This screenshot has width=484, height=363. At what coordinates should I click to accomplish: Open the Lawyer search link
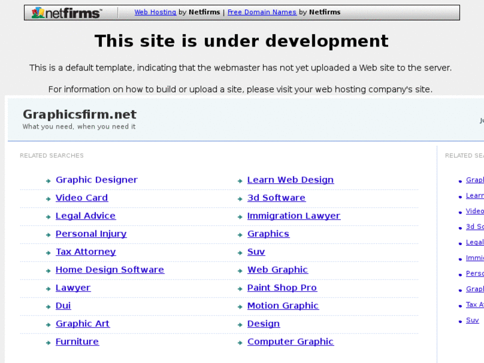coord(73,288)
